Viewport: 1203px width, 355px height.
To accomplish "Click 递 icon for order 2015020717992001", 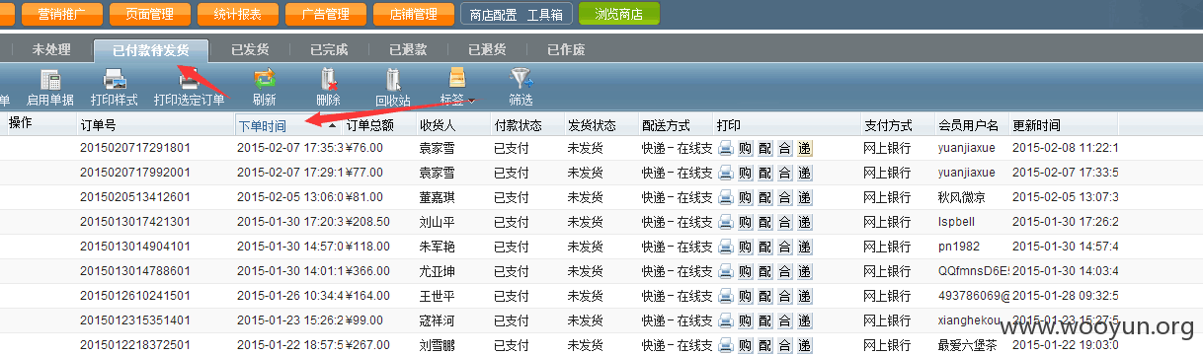I will coord(804,173).
